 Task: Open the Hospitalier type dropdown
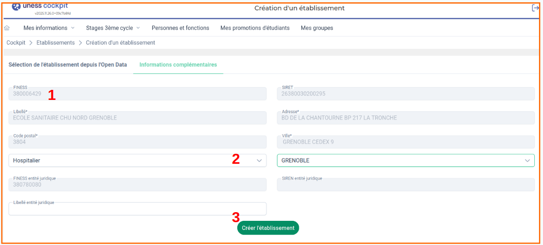tap(137, 161)
